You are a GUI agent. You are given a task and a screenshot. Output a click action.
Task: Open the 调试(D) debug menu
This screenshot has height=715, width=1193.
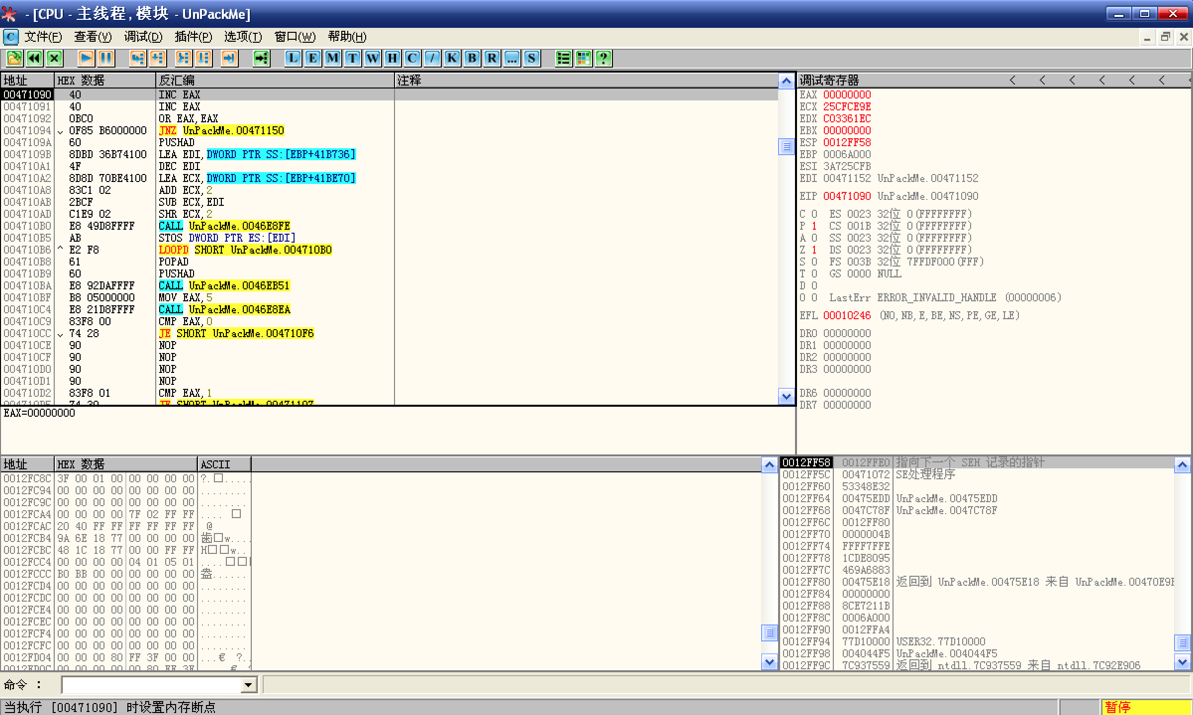(x=143, y=37)
